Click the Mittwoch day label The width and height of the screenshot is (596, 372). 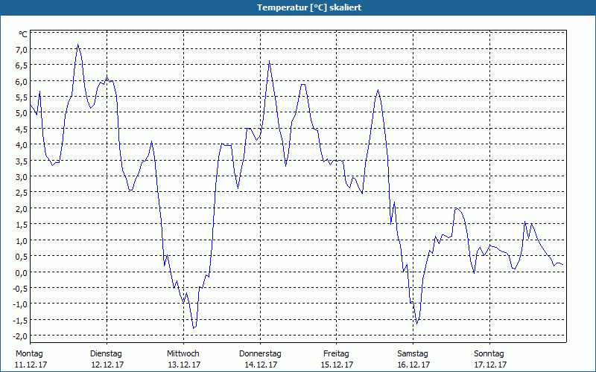[183, 354]
